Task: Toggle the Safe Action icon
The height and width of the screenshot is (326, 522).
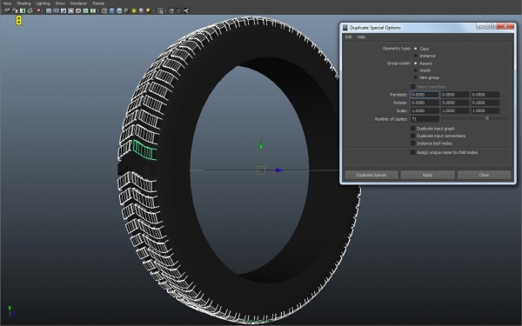Action: (x=85, y=10)
